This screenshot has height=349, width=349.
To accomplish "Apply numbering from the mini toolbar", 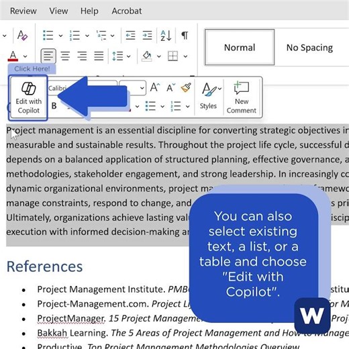I will [176, 106].
